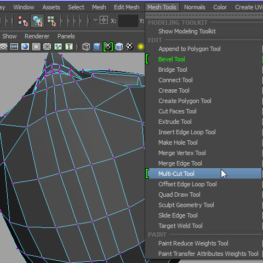Click the X coordinate input field
Image resolution: width=263 pixels, height=263 pixels.
(128, 21)
